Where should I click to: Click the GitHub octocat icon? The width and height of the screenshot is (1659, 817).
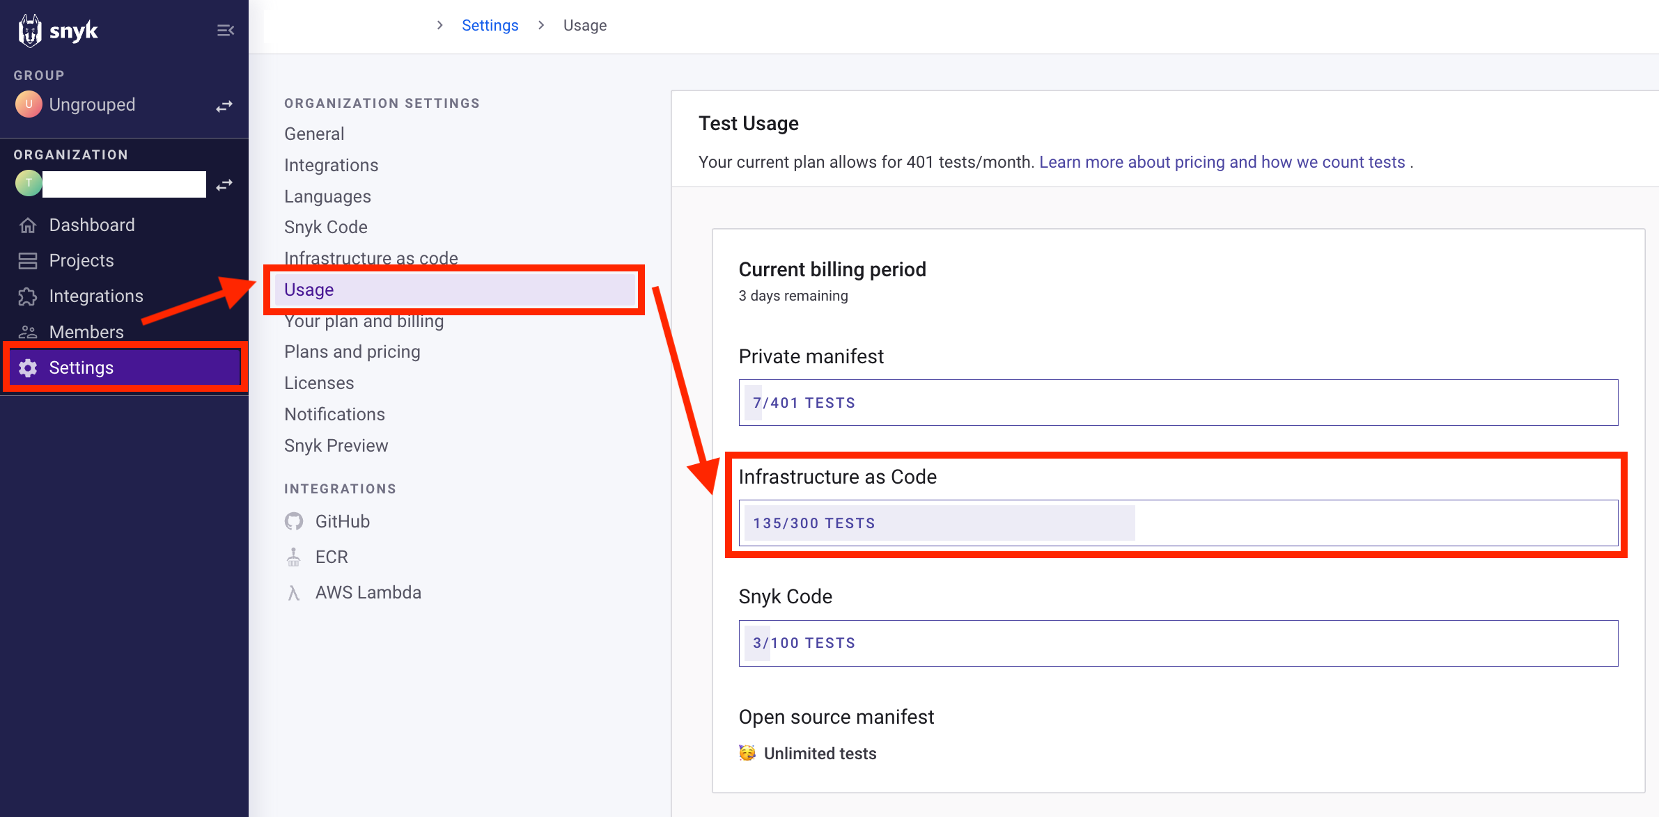click(294, 521)
